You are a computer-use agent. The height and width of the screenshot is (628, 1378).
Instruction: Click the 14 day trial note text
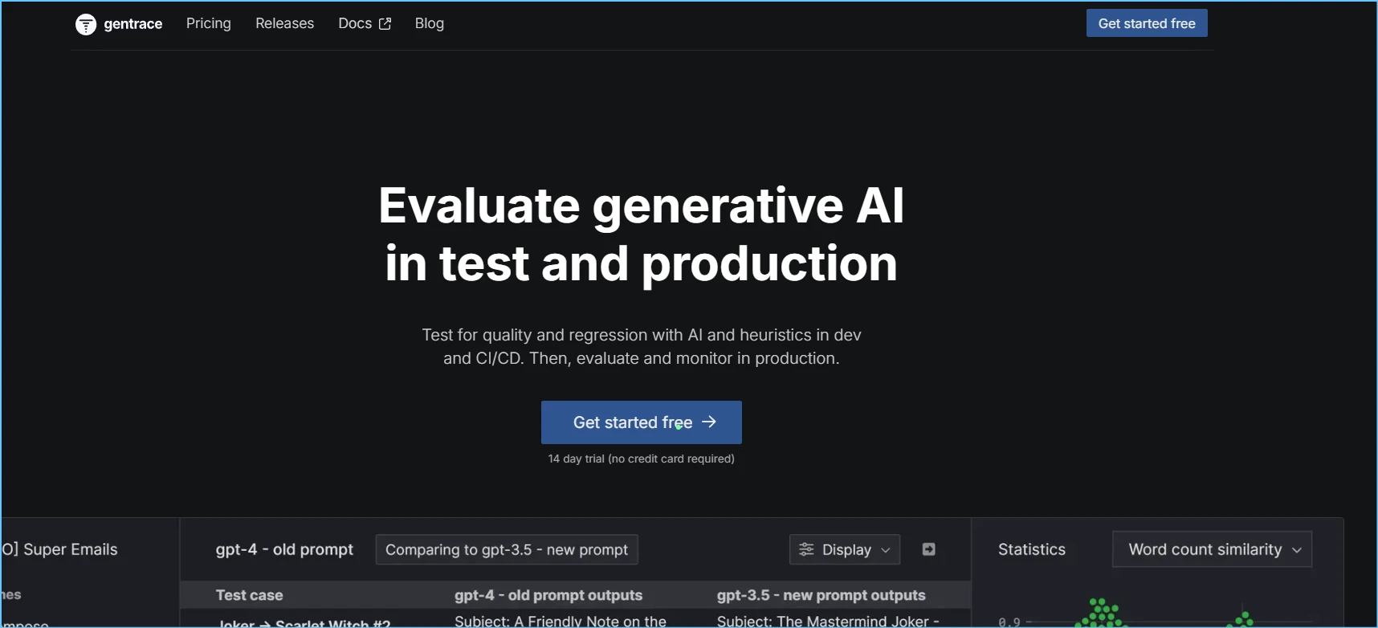pyautogui.click(x=642, y=459)
